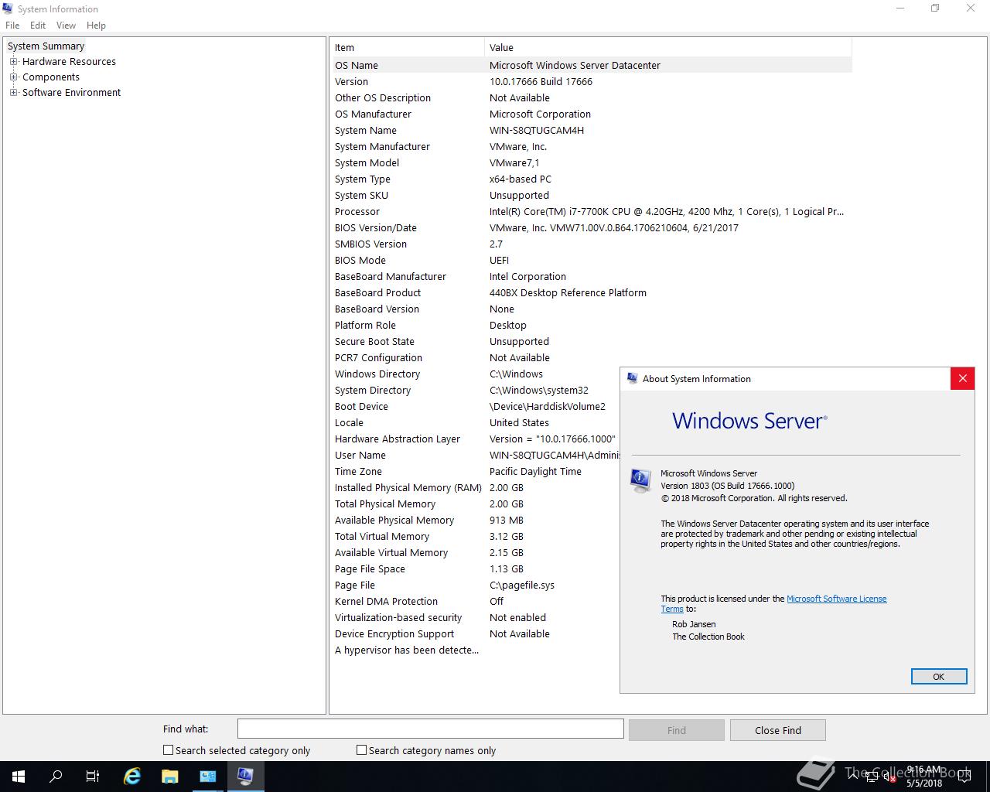Select the System Model row label
The width and height of the screenshot is (990, 792).
(367, 162)
